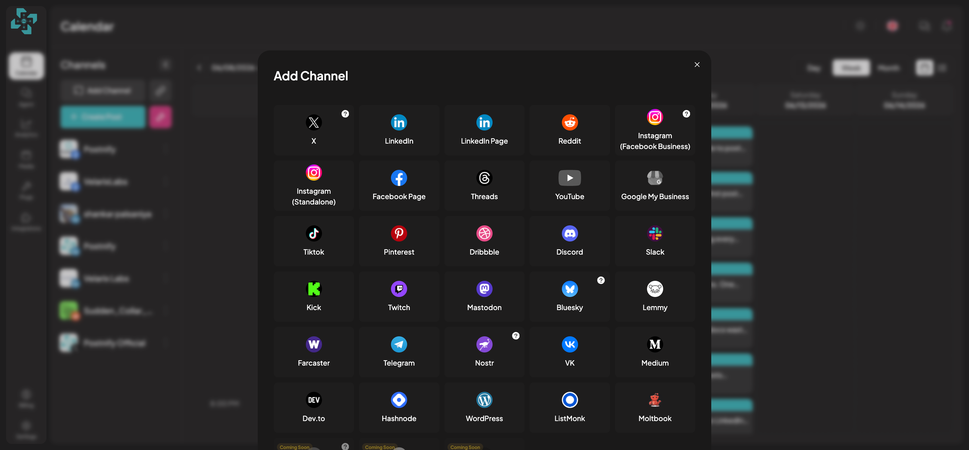Choose the Tiktok channel
Viewport: 969px width, 450px height.
coord(313,241)
